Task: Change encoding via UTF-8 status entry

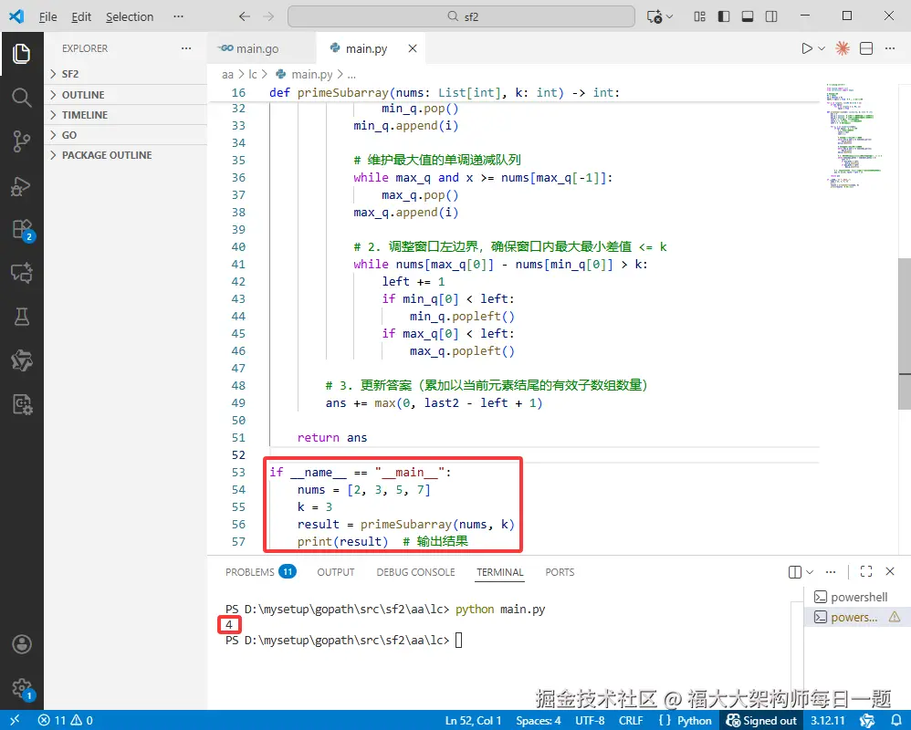Action: pos(590,720)
